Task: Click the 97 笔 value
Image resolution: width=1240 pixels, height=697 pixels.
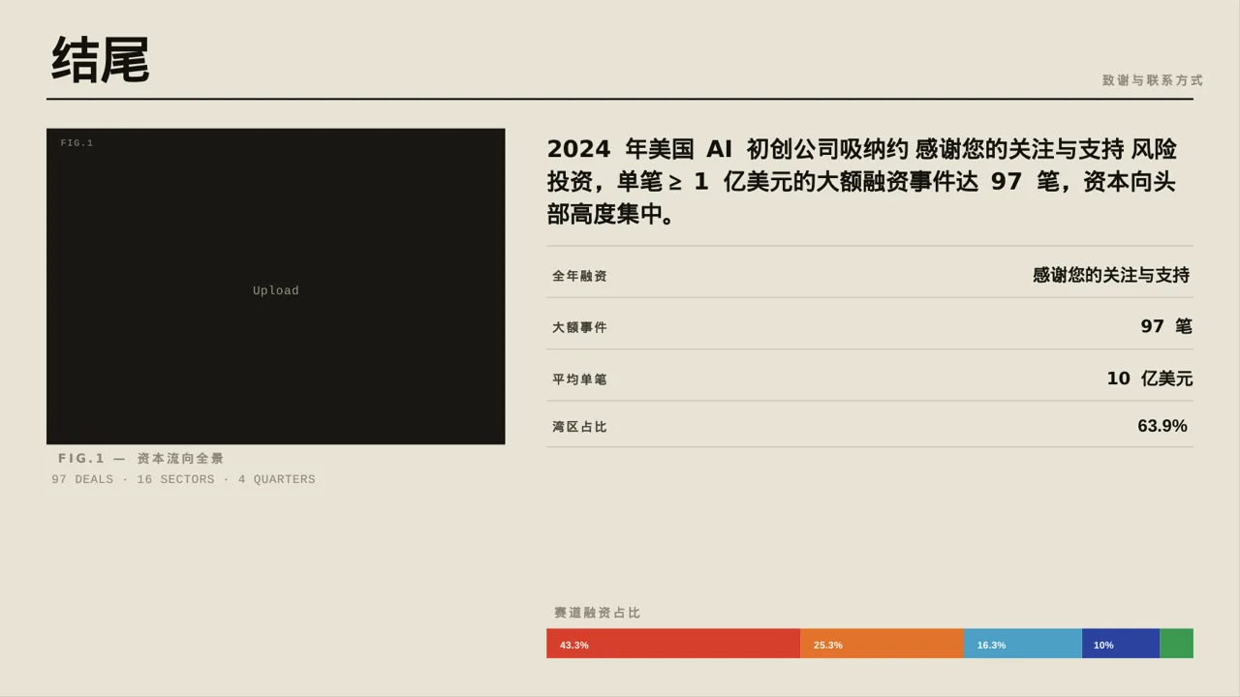Action: (x=1166, y=326)
